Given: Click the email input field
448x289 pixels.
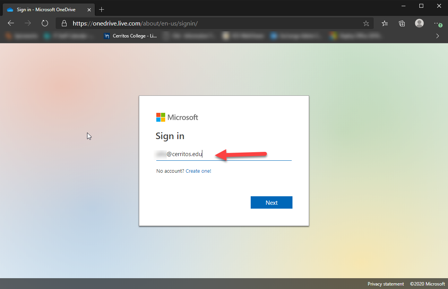Looking at the screenshot, I should [224, 154].
